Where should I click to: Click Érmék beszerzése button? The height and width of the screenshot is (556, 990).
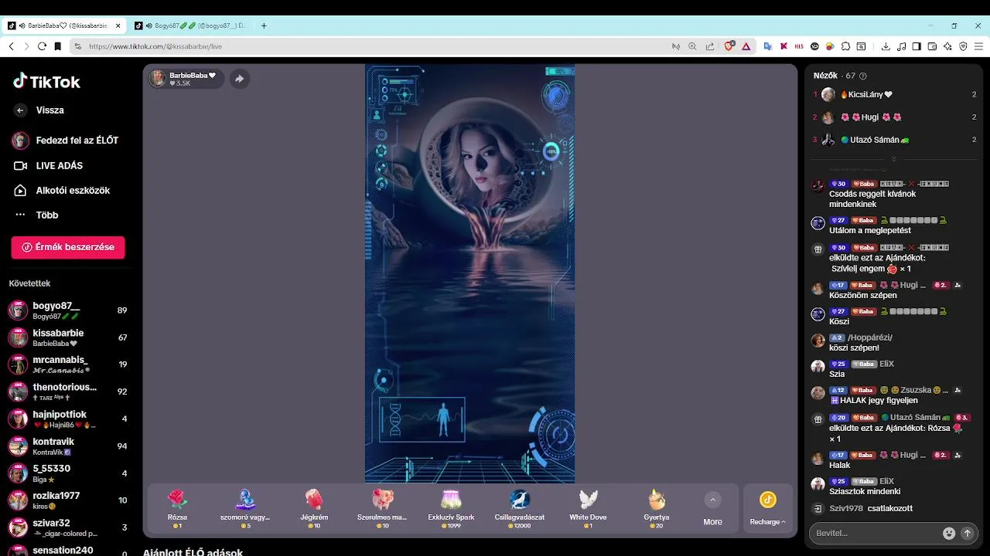click(68, 247)
